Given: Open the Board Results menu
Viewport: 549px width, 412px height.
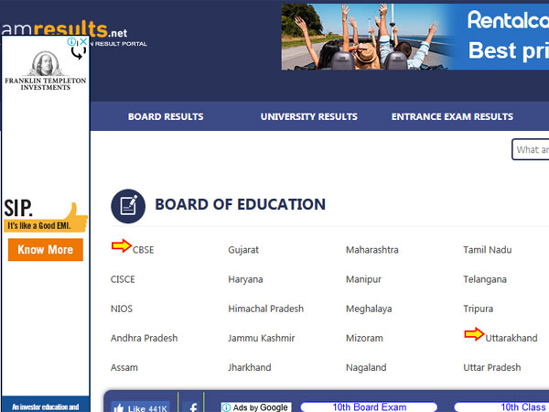Looking at the screenshot, I should (x=166, y=117).
